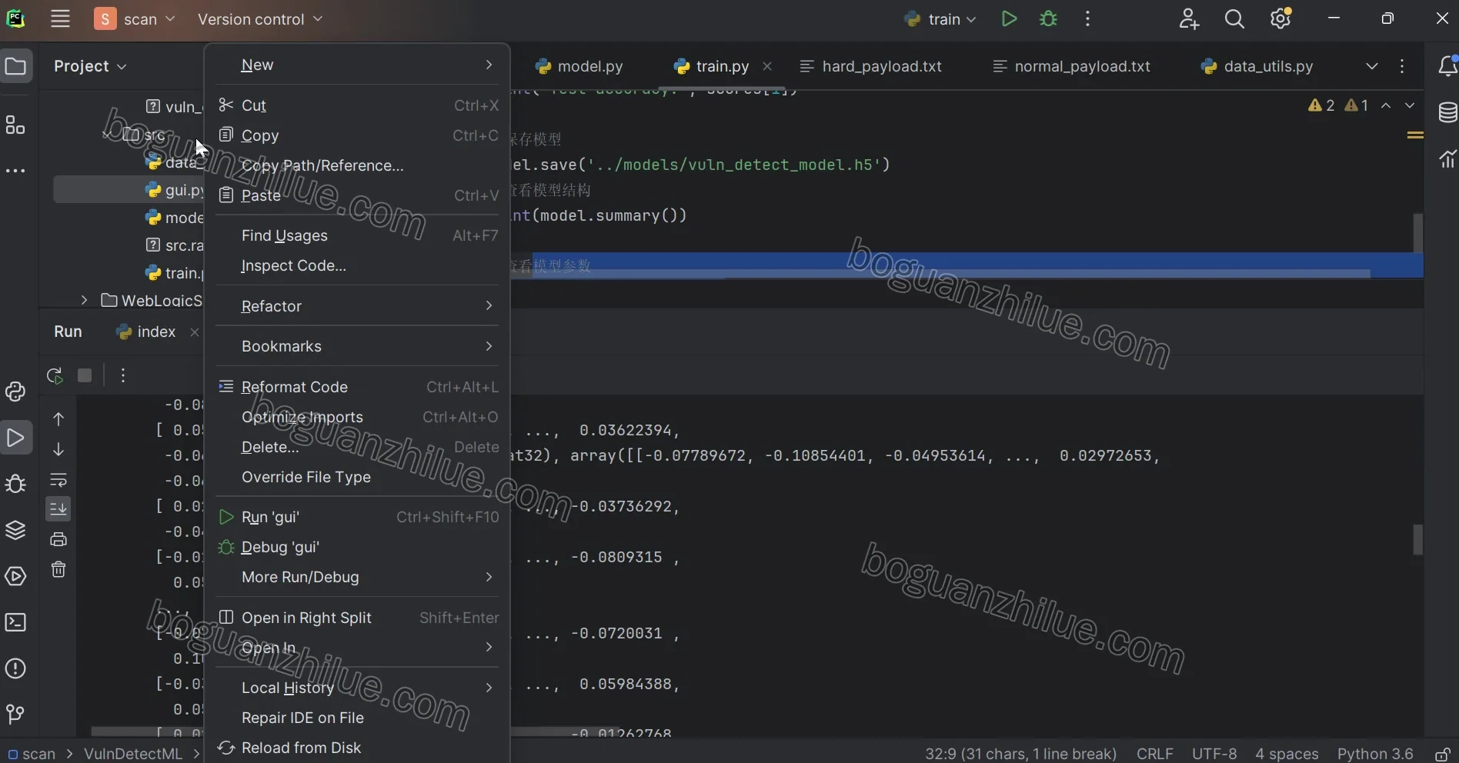Open the Structure tool window icon

(15, 125)
